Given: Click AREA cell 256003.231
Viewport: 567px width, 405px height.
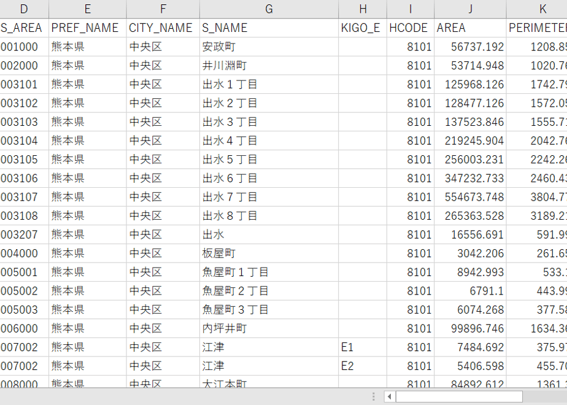Looking at the screenshot, I should click(x=470, y=160).
